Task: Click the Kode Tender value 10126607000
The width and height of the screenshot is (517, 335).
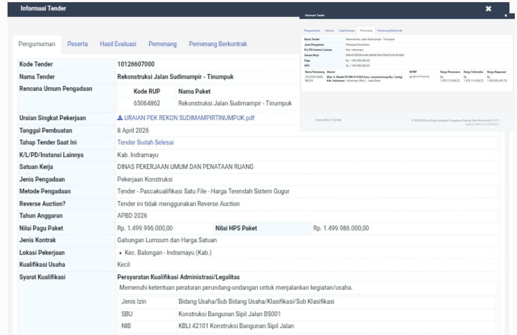Action: tap(136, 64)
